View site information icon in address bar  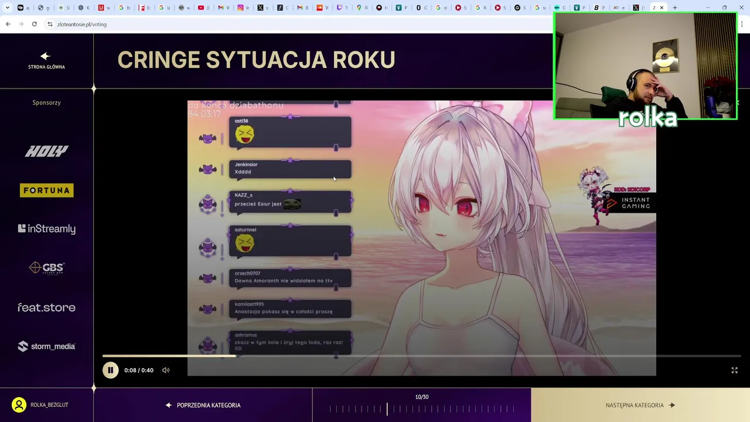[x=50, y=24]
